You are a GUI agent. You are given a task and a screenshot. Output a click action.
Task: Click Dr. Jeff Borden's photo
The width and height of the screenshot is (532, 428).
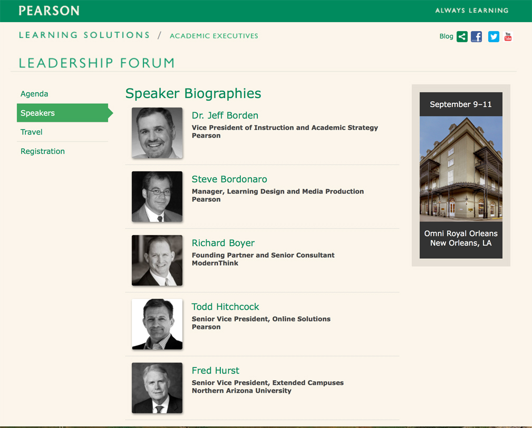(x=157, y=133)
